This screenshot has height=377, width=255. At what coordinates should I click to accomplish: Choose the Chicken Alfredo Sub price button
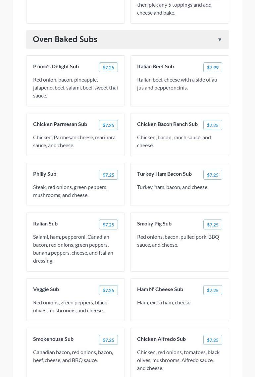(x=213, y=340)
